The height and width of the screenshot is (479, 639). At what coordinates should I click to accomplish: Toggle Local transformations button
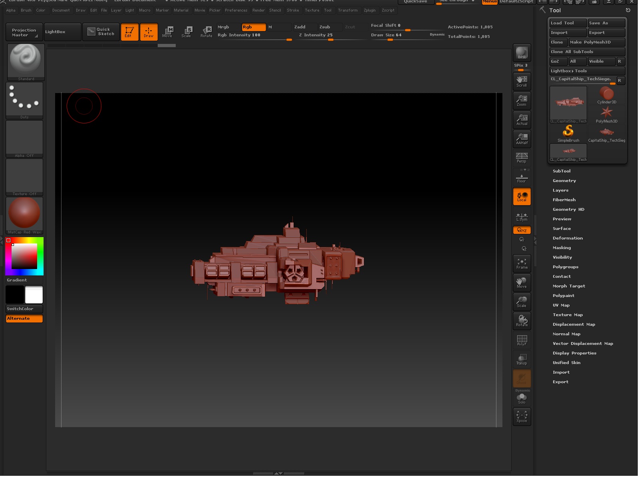[x=522, y=196]
